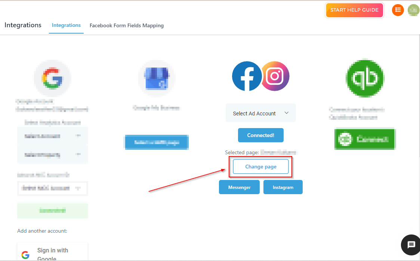Click the blue Messenger button
This screenshot has width=420, height=261.
(239, 187)
